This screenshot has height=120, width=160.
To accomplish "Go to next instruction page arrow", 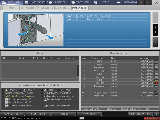I will point(155,42).
